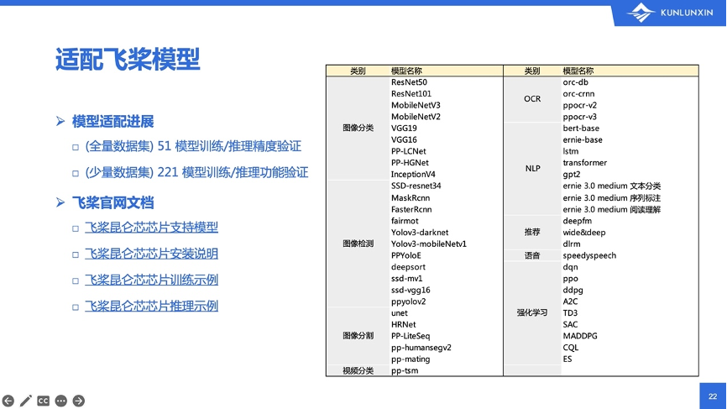Viewport: 727px width, 409px height.
Task: Click ernie-base table cell
Action: click(x=583, y=139)
